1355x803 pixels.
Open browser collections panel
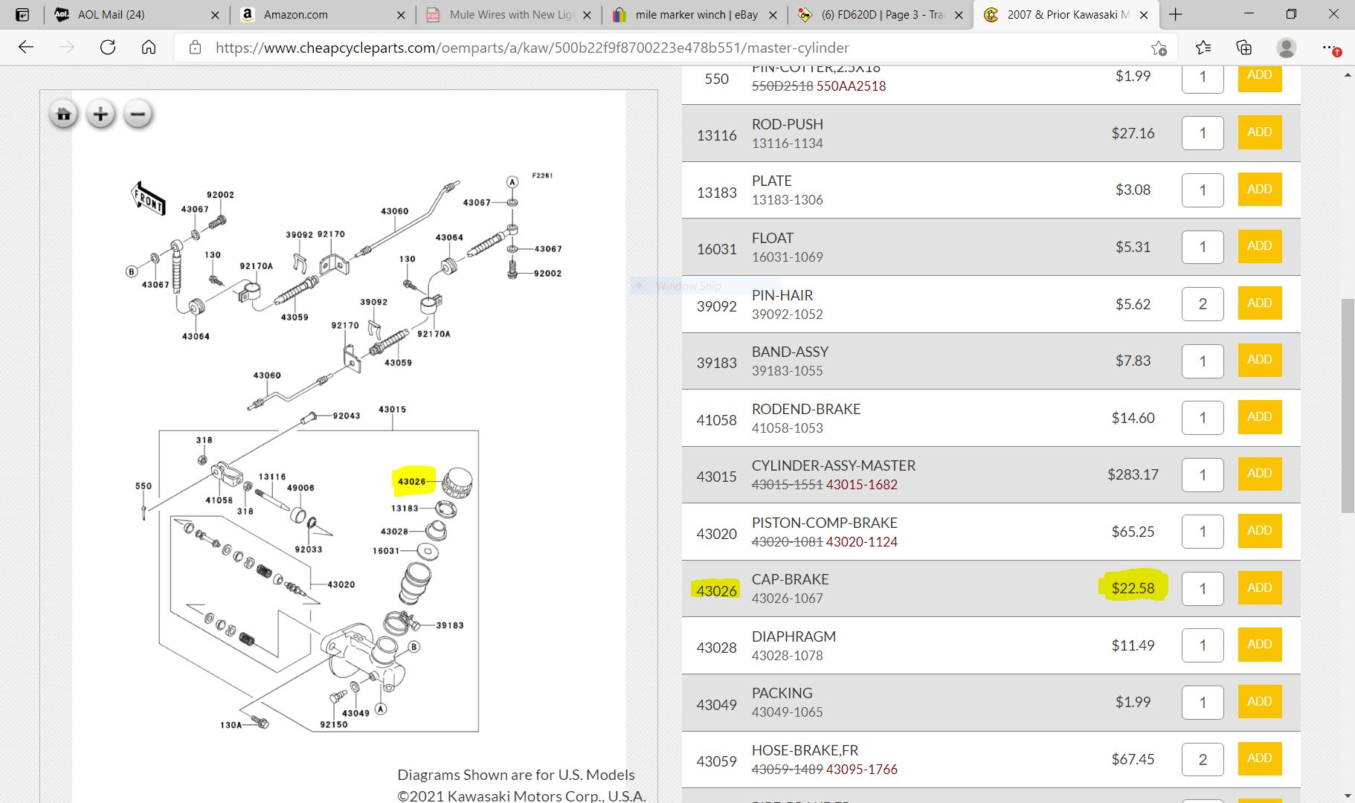1244,48
